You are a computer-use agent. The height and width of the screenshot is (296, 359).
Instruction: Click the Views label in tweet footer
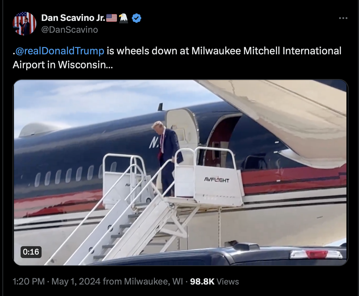click(228, 281)
